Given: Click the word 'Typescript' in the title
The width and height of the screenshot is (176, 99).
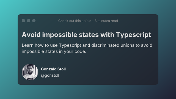Looking at the screenshot, I should tap(133, 35).
